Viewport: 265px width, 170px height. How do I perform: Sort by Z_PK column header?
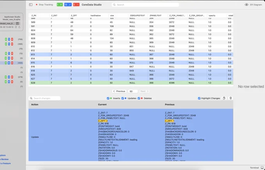coord(34,15)
